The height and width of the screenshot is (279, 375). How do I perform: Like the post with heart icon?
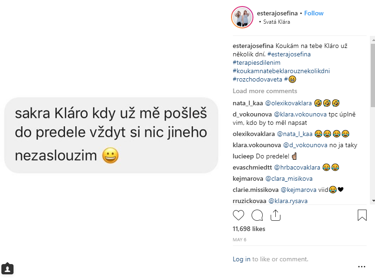click(239, 215)
